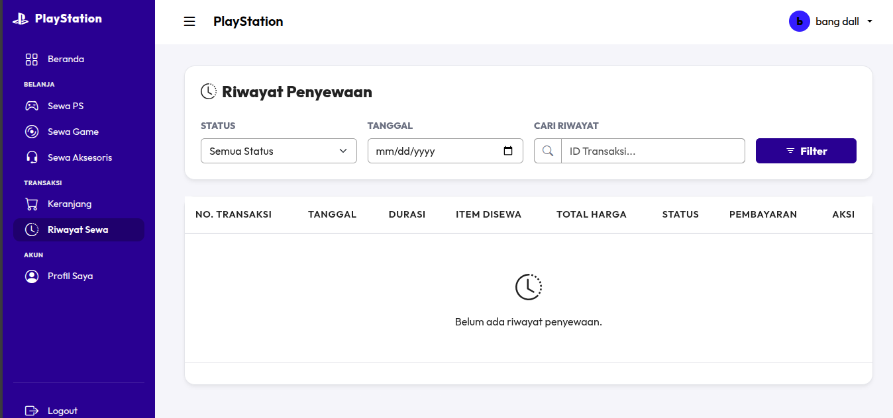893x418 pixels.
Task: Click the clock icon beside Riwayat Penyewaan
Action: click(209, 91)
